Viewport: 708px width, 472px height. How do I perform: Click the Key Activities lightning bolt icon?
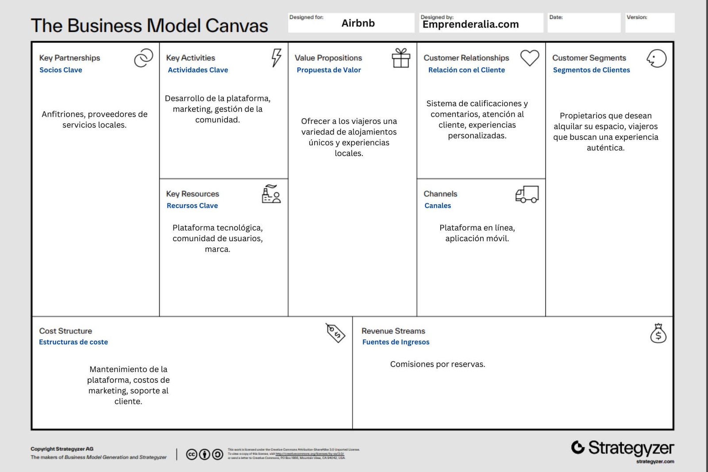(277, 58)
